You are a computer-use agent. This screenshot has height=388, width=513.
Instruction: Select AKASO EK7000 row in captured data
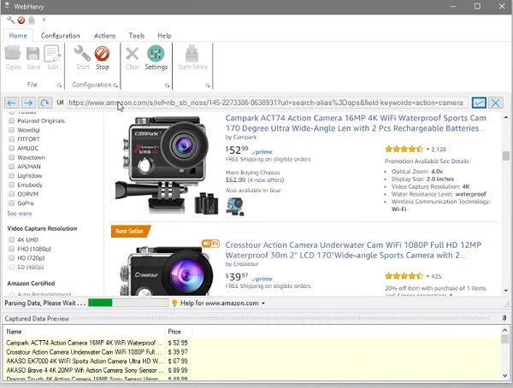coord(252,362)
